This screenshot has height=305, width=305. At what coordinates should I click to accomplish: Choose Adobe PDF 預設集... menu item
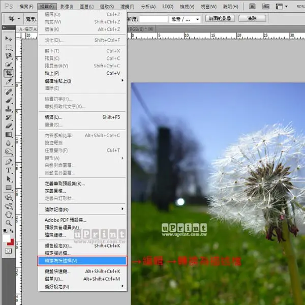82,220
